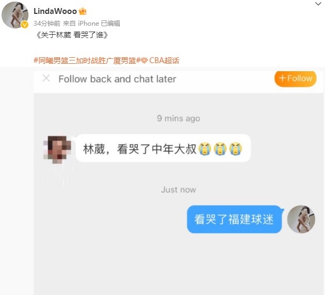Click the 34分钟前 post timestamp
Image resolution: width=325 pixels, height=295 pixels.
point(47,24)
